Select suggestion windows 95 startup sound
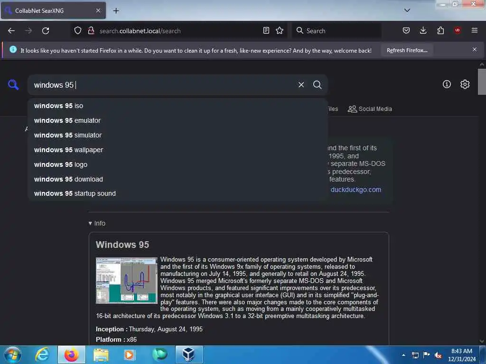The image size is (486, 364). click(x=178, y=193)
